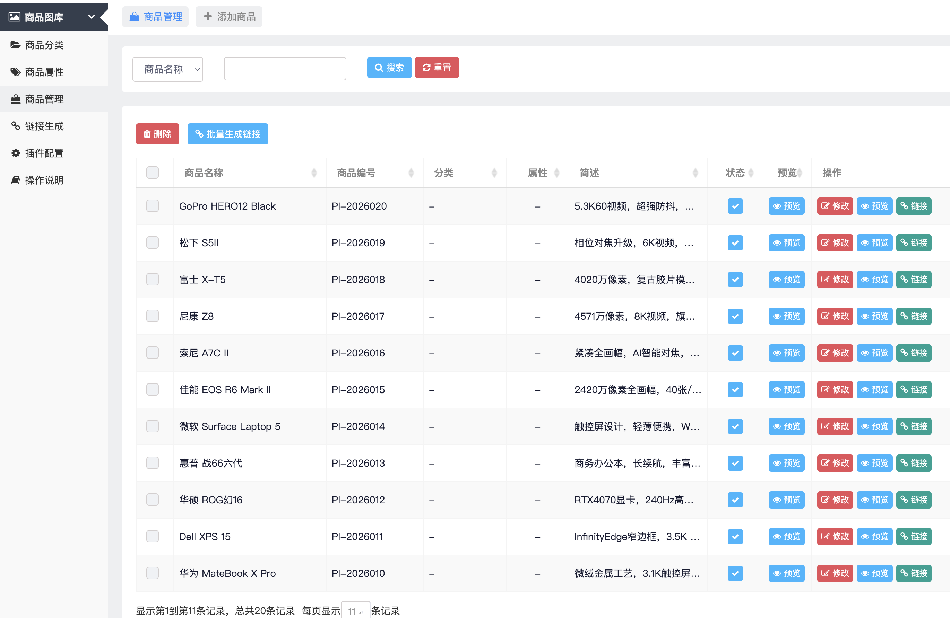This screenshot has height=618, width=950.
Task: Focus the search keyword text input field
Action: [x=285, y=69]
